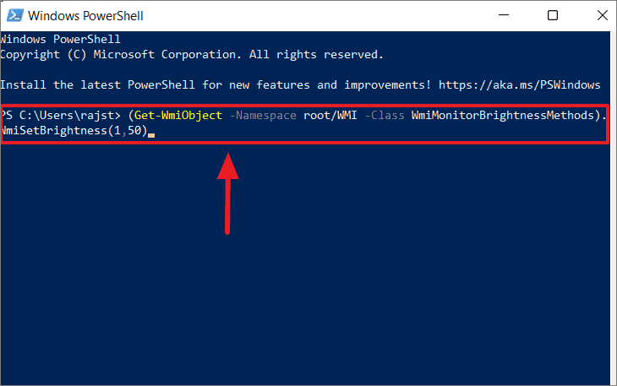Click the root/WMI argument text
Screen dimensions: 617x386
tap(330, 115)
